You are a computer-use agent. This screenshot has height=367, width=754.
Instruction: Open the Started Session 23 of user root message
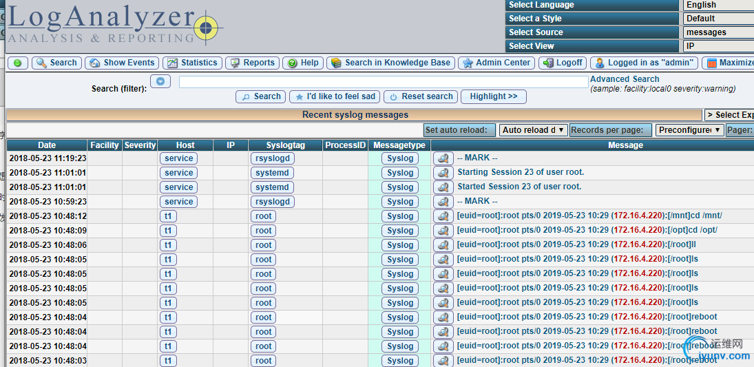click(519, 187)
